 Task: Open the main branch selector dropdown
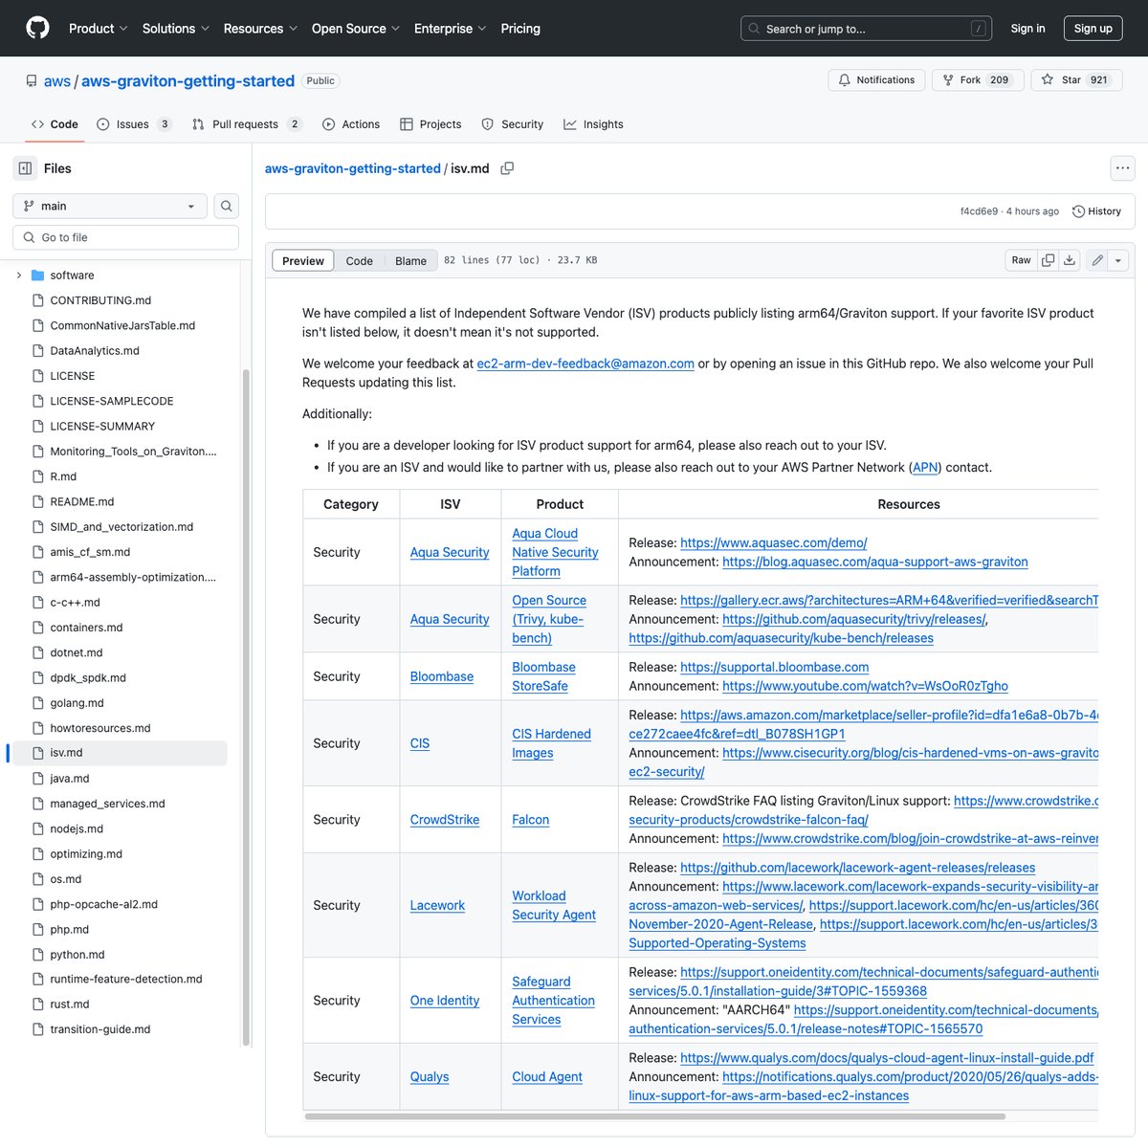click(x=110, y=206)
